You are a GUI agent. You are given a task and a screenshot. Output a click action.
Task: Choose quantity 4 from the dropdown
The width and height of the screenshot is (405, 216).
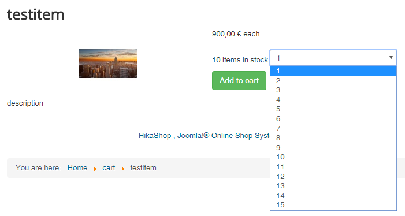pos(333,99)
